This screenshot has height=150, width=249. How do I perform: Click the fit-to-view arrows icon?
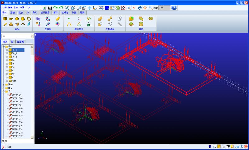pos(123,8)
